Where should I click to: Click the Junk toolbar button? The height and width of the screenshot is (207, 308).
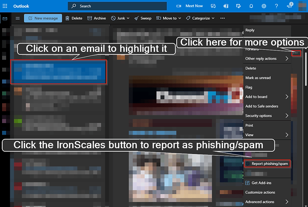click(x=118, y=18)
